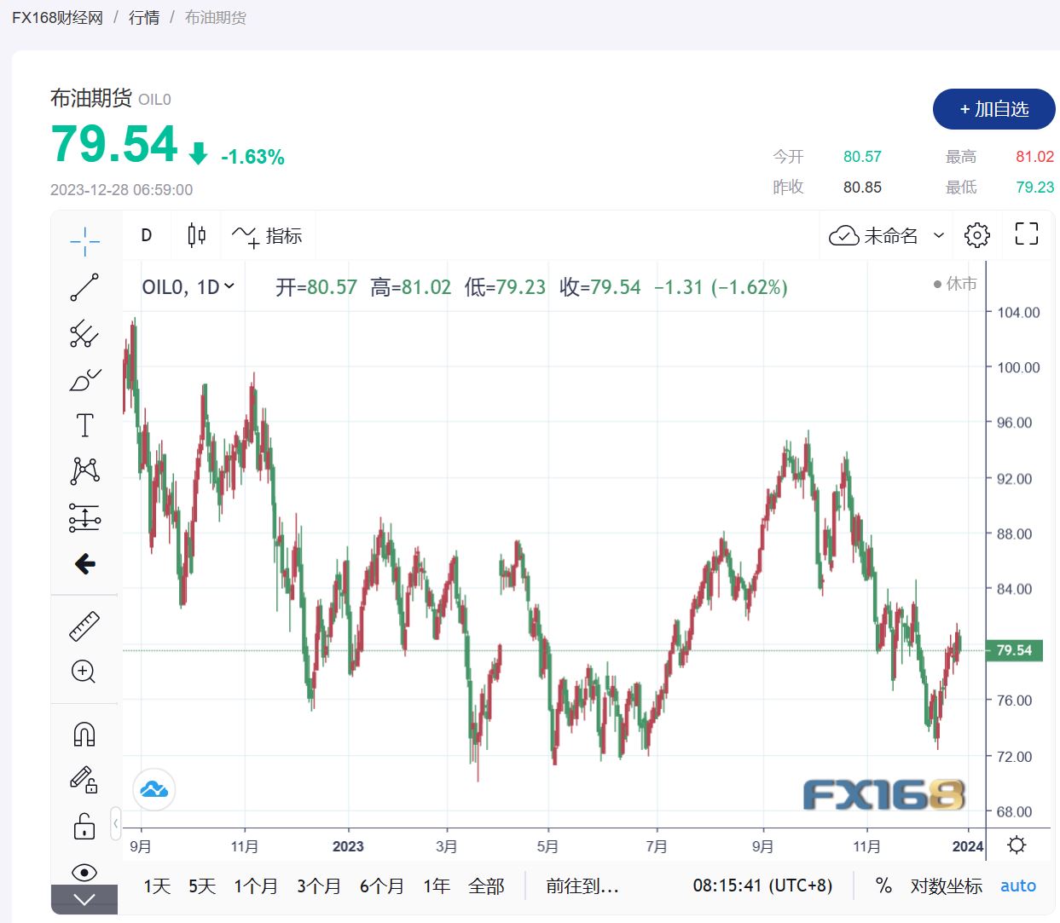Viewport: 1060px width, 923px height.
Task: Select the 全部 time range
Action: point(486,886)
